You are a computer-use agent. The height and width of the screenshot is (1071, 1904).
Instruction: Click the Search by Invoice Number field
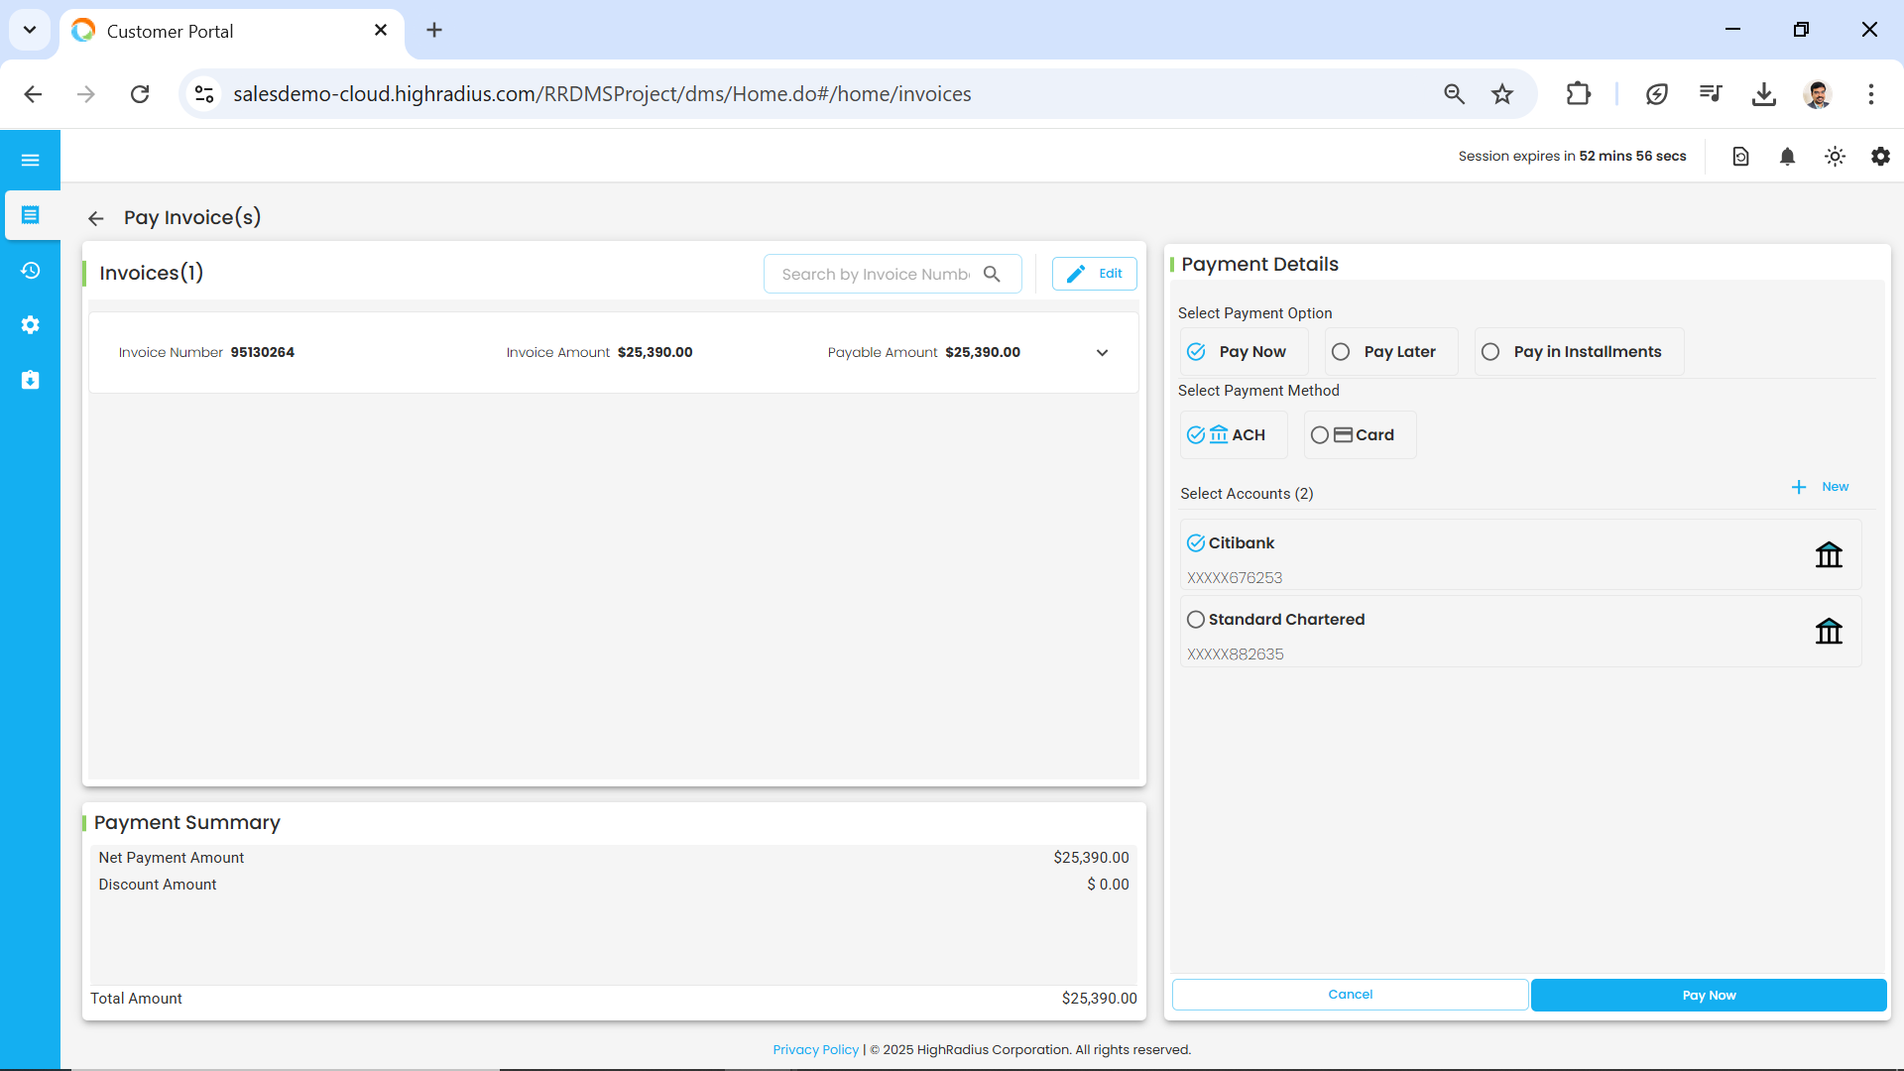tap(875, 275)
